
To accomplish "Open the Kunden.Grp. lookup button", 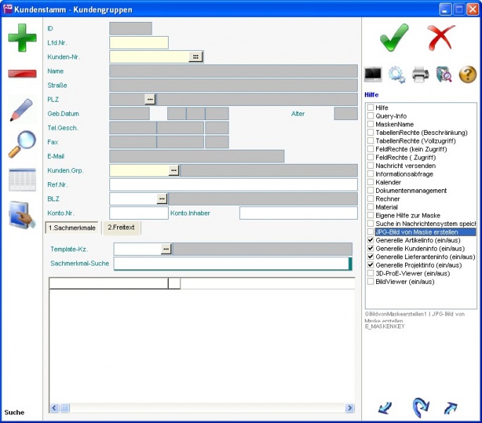I will [x=174, y=170].
